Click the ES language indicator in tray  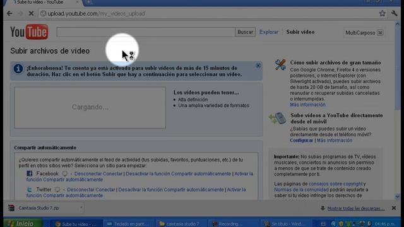(323, 224)
